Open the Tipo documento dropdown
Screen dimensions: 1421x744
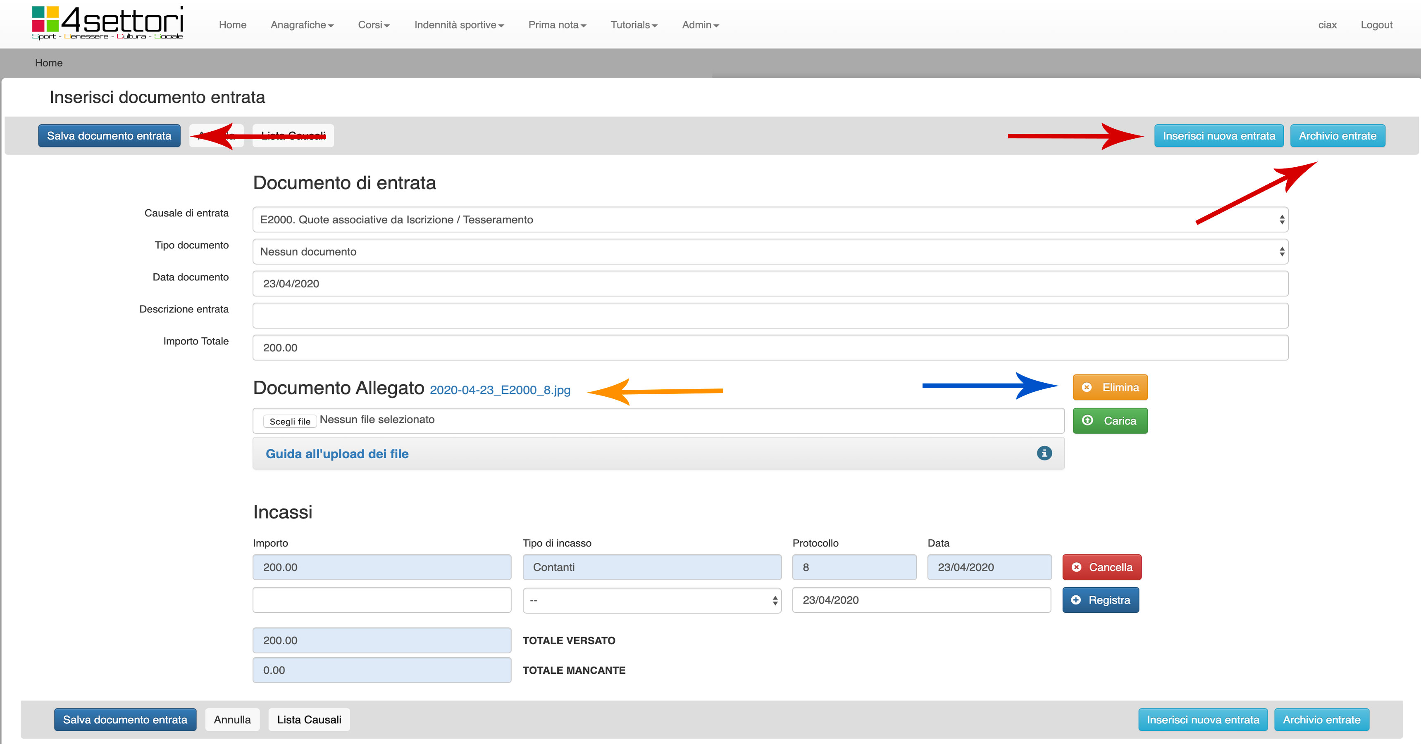pyautogui.click(x=770, y=252)
